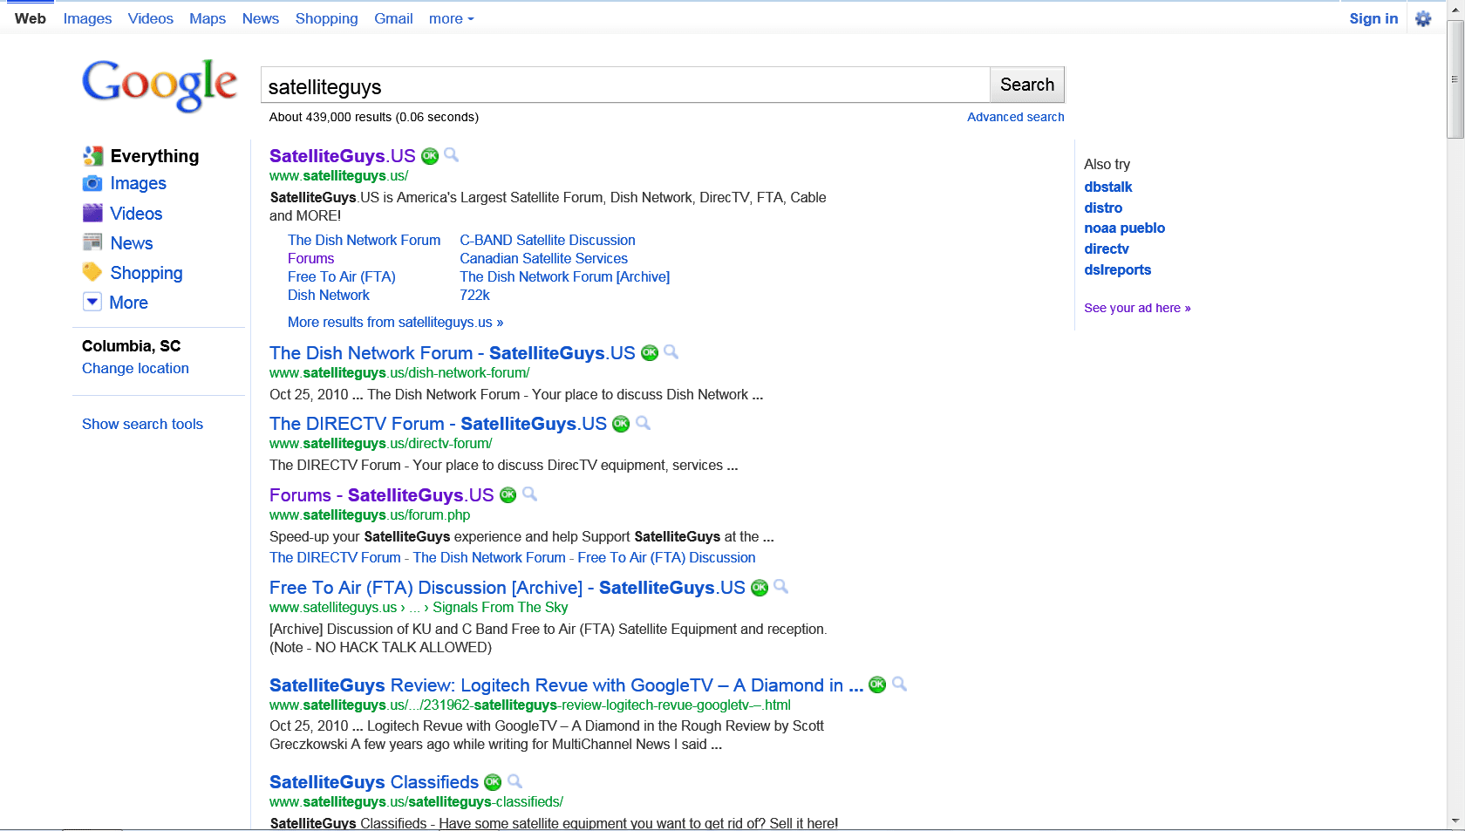Open preview magnifier for Forums - SatelliteGuys.US result
The height and width of the screenshot is (831, 1465).
(529, 494)
